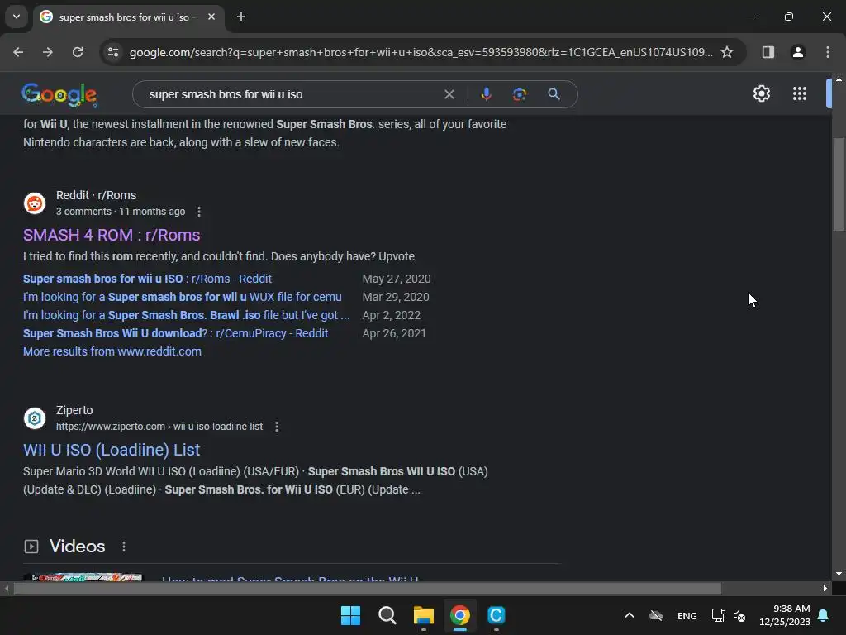Open Chrome three-dot menu
The width and height of the screenshot is (846, 635).
pyautogui.click(x=828, y=52)
